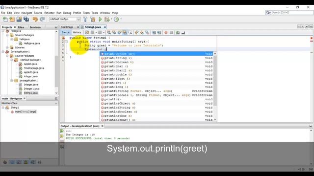Select main(String[] args) in Navigator
The image size is (314, 176).
pyautogui.click(x=26, y=111)
